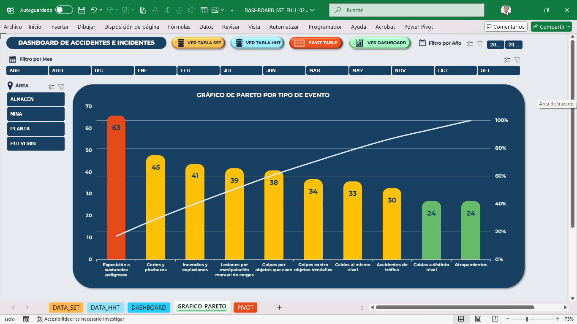This screenshot has height=324, width=577.
Task: Switch to the DASHBOARD sheet tab
Action: coord(149,308)
